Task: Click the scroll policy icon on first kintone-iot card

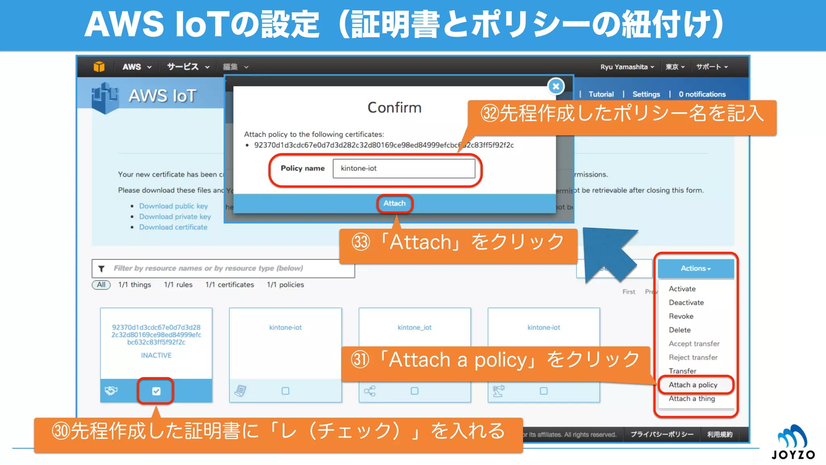Action: point(240,391)
